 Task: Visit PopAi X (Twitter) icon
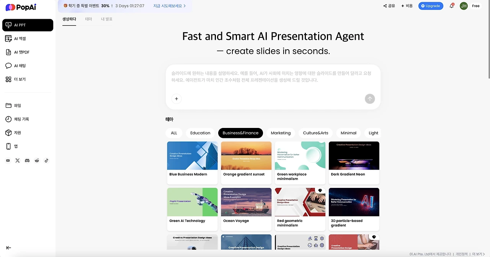coord(18,161)
